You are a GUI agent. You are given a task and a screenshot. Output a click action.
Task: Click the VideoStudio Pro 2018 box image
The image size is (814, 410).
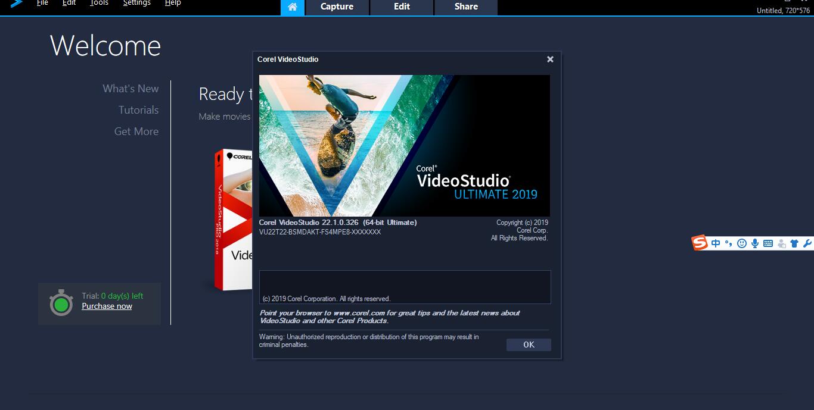[x=234, y=219]
